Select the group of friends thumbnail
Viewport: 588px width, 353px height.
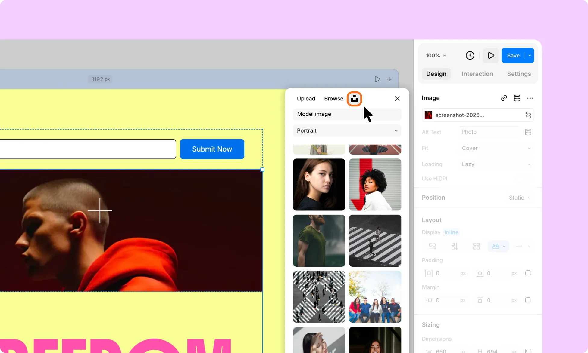[375, 297]
